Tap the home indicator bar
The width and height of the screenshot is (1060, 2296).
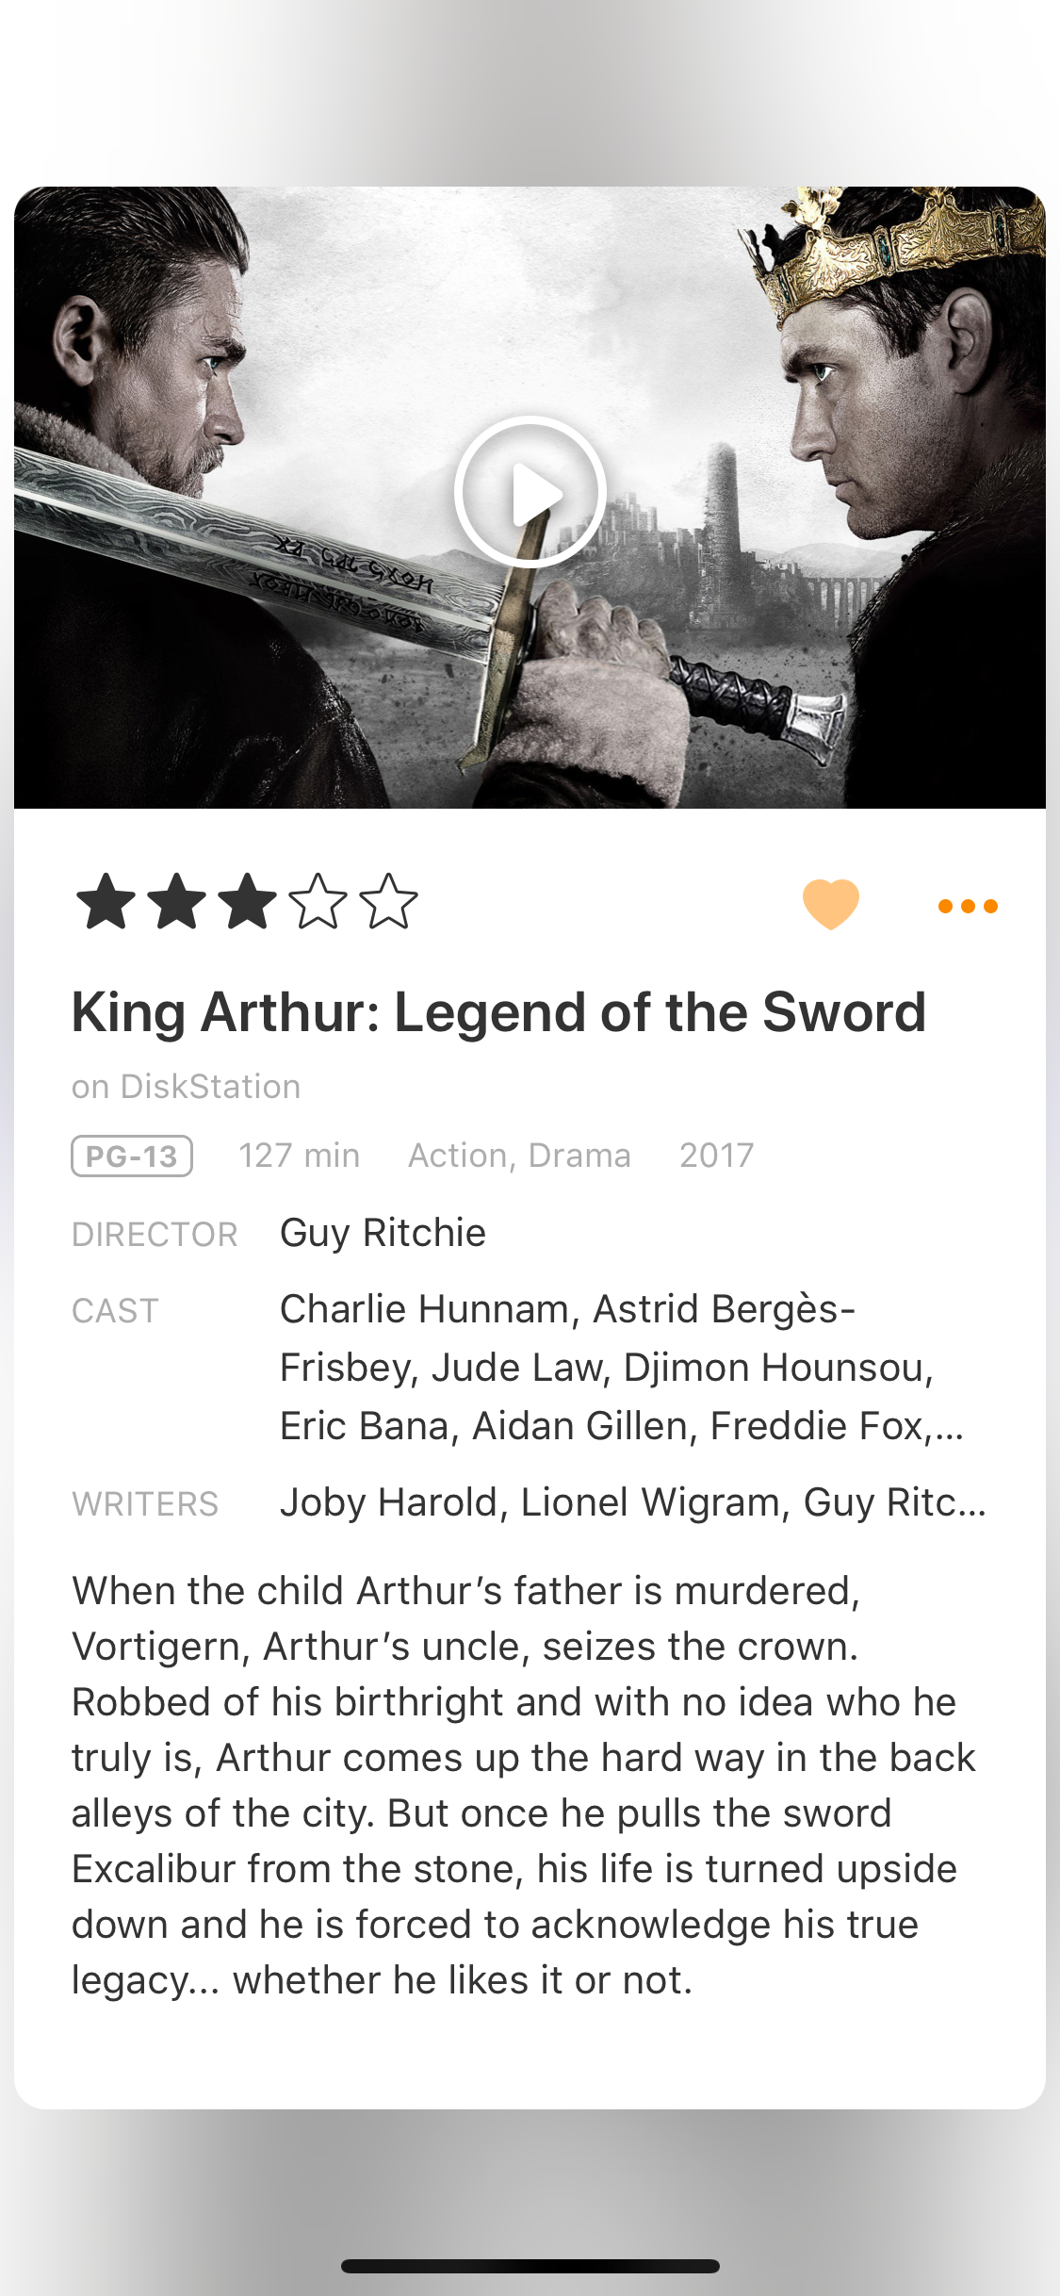[530, 2266]
